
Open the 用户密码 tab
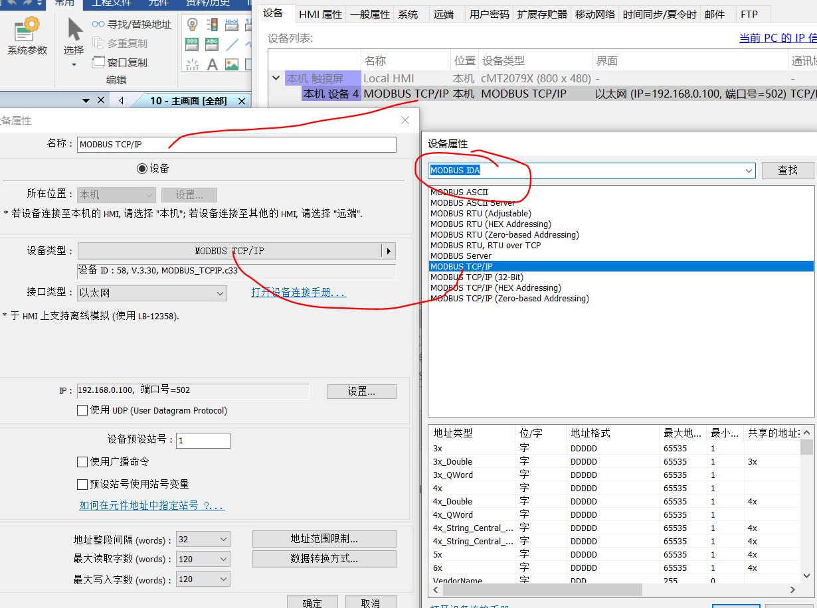click(489, 14)
